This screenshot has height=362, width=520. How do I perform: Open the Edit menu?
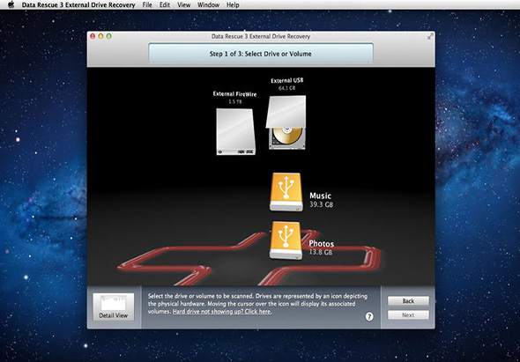click(x=165, y=5)
